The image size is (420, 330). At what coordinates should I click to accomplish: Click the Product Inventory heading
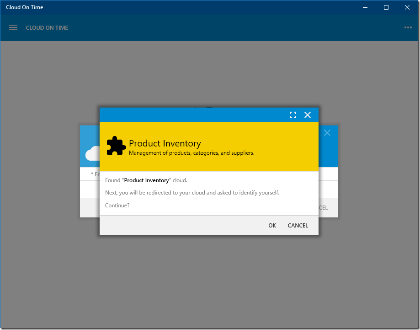(x=165, y=143)
